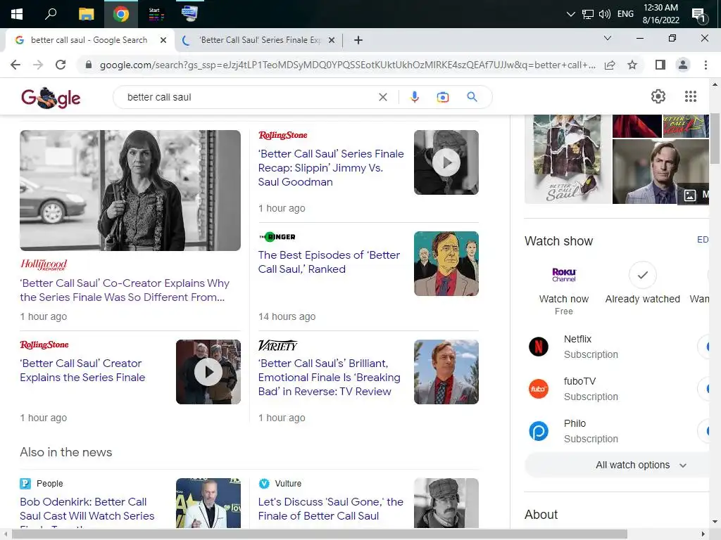Open taskbar search magnifier

[51, 14]
